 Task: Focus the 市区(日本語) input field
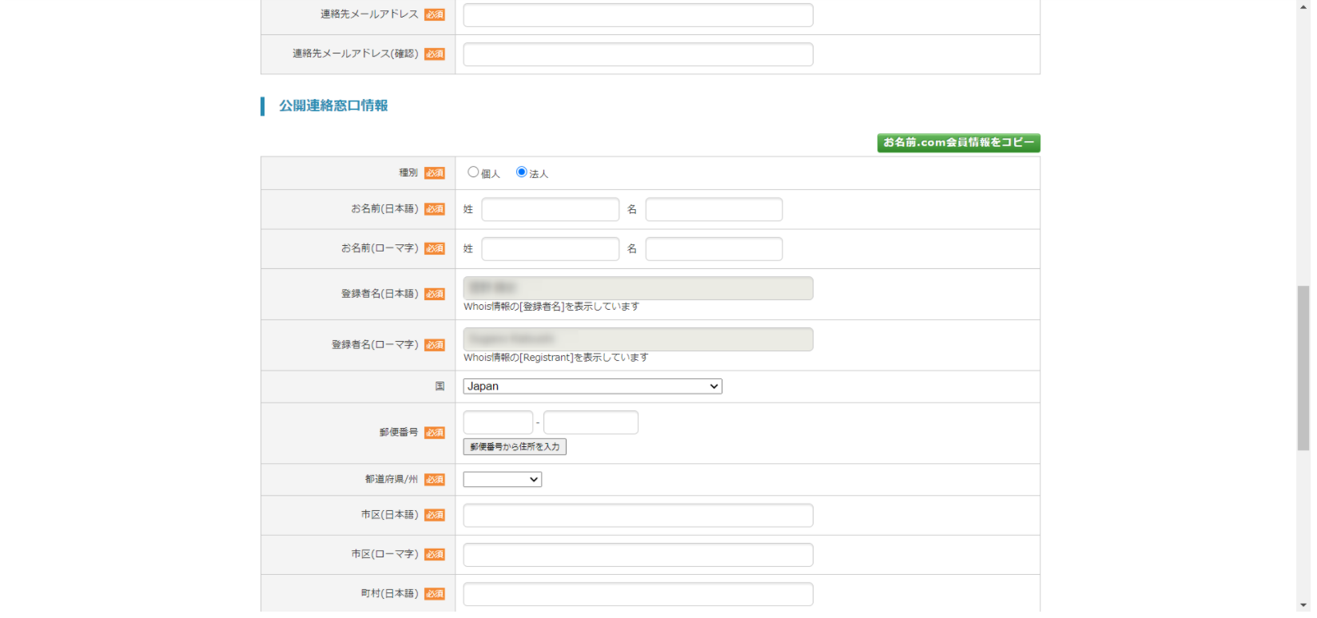click(x=638, y=516)
